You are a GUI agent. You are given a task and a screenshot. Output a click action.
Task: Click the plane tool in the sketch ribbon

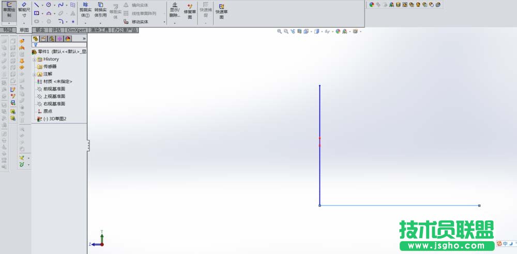73,5
